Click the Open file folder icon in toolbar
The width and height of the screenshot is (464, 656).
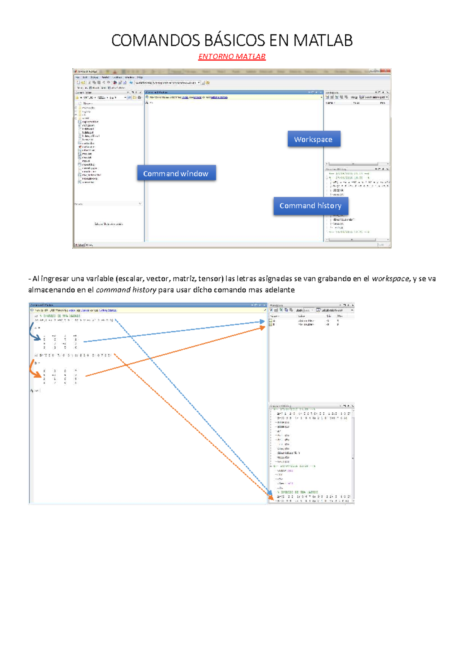point(82,82)
